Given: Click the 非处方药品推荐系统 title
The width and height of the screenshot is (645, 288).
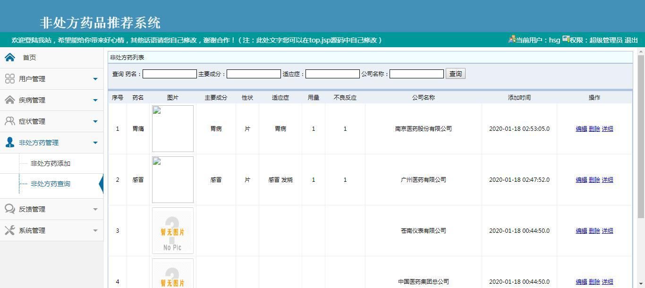Looking at the screenshot, I should point(101,23).
